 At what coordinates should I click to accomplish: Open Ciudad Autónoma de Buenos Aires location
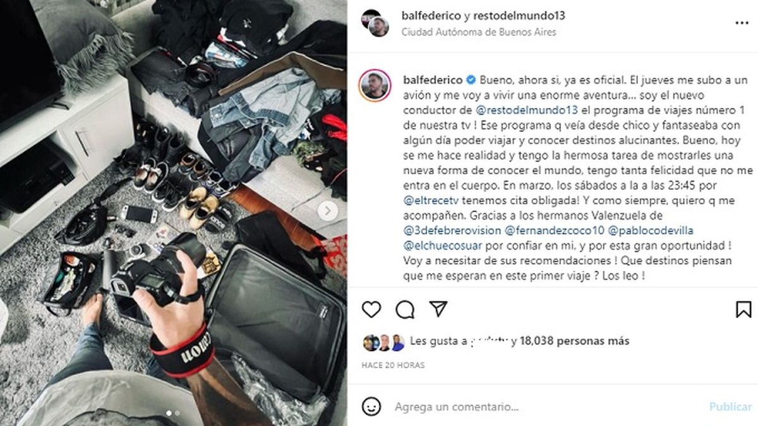coord(479,32)
